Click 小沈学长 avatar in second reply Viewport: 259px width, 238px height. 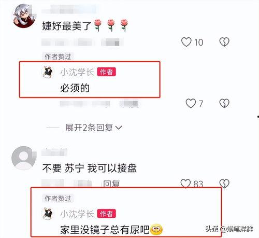point(48,214)
